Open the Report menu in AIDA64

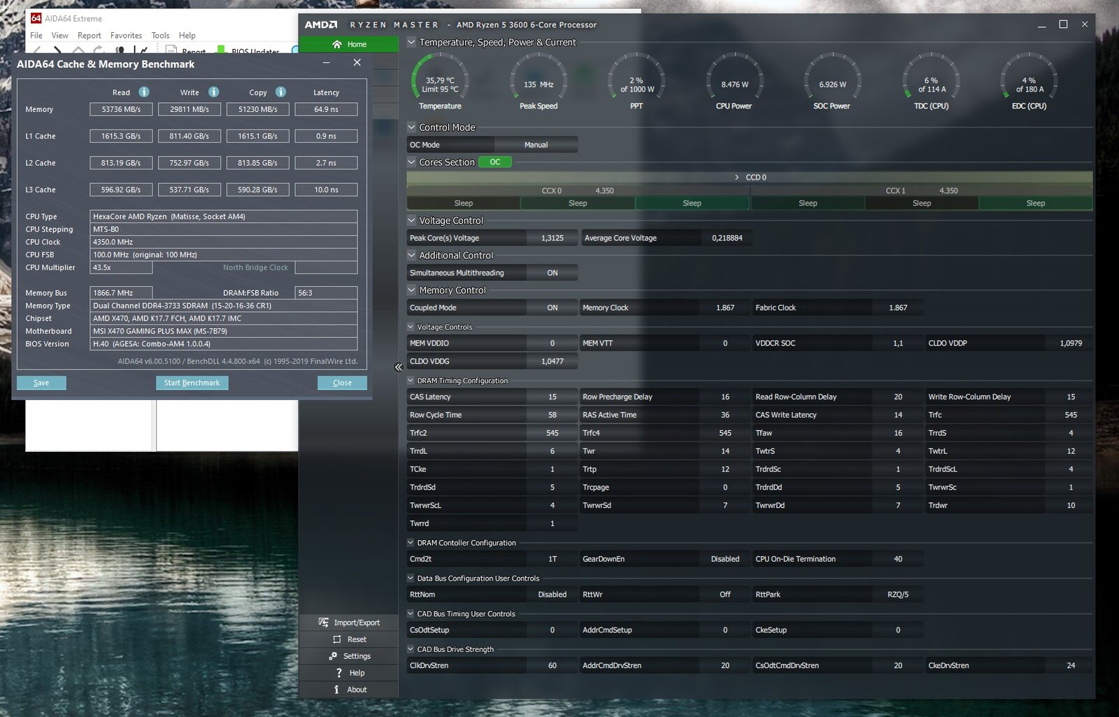point(90,36)
